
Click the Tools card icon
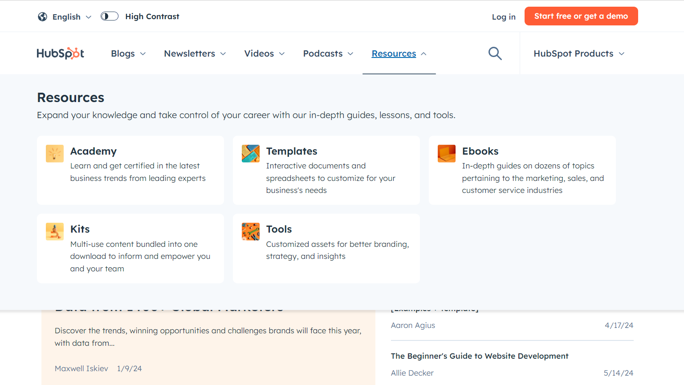click(x=251, y=232)
